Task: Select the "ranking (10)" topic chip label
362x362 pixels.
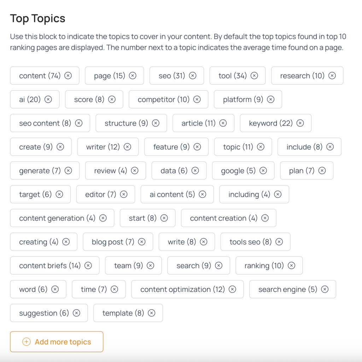Action: click(x=264, y=266)
